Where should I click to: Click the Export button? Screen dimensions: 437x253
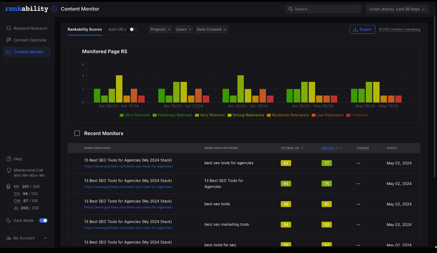[362, 29]
